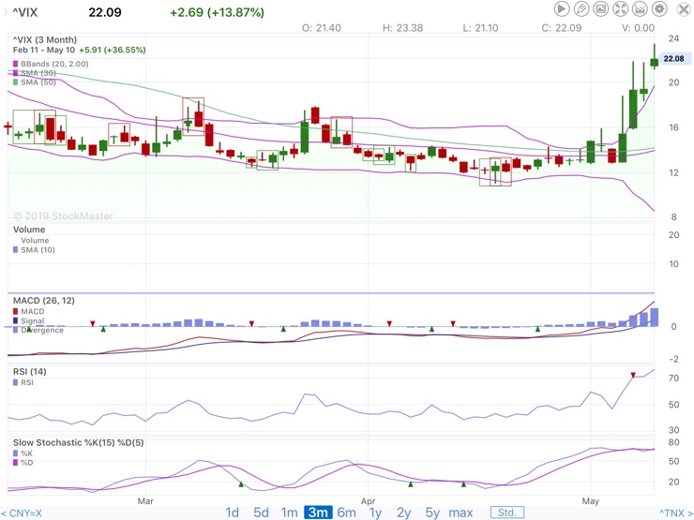
Task: Click the Feb 11 - May 10 date range text
Action: point(44,50)
